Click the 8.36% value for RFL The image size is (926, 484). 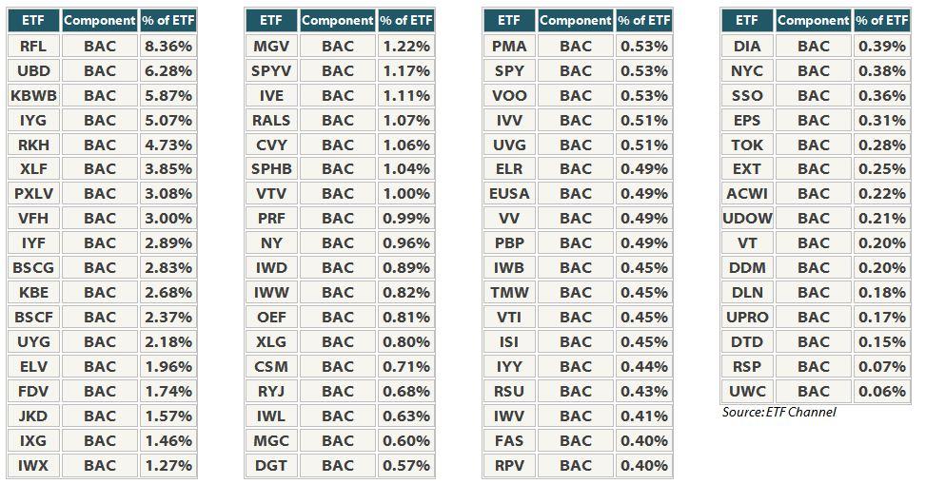(168, 46)
